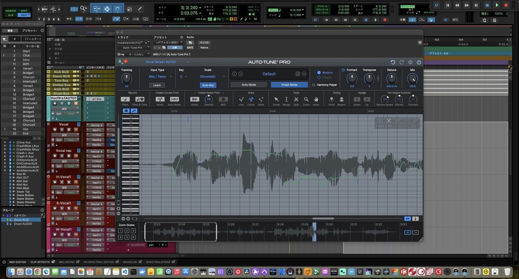
Task: Select the Note draw tool in Auto-Tune
Action: (261, 99)
